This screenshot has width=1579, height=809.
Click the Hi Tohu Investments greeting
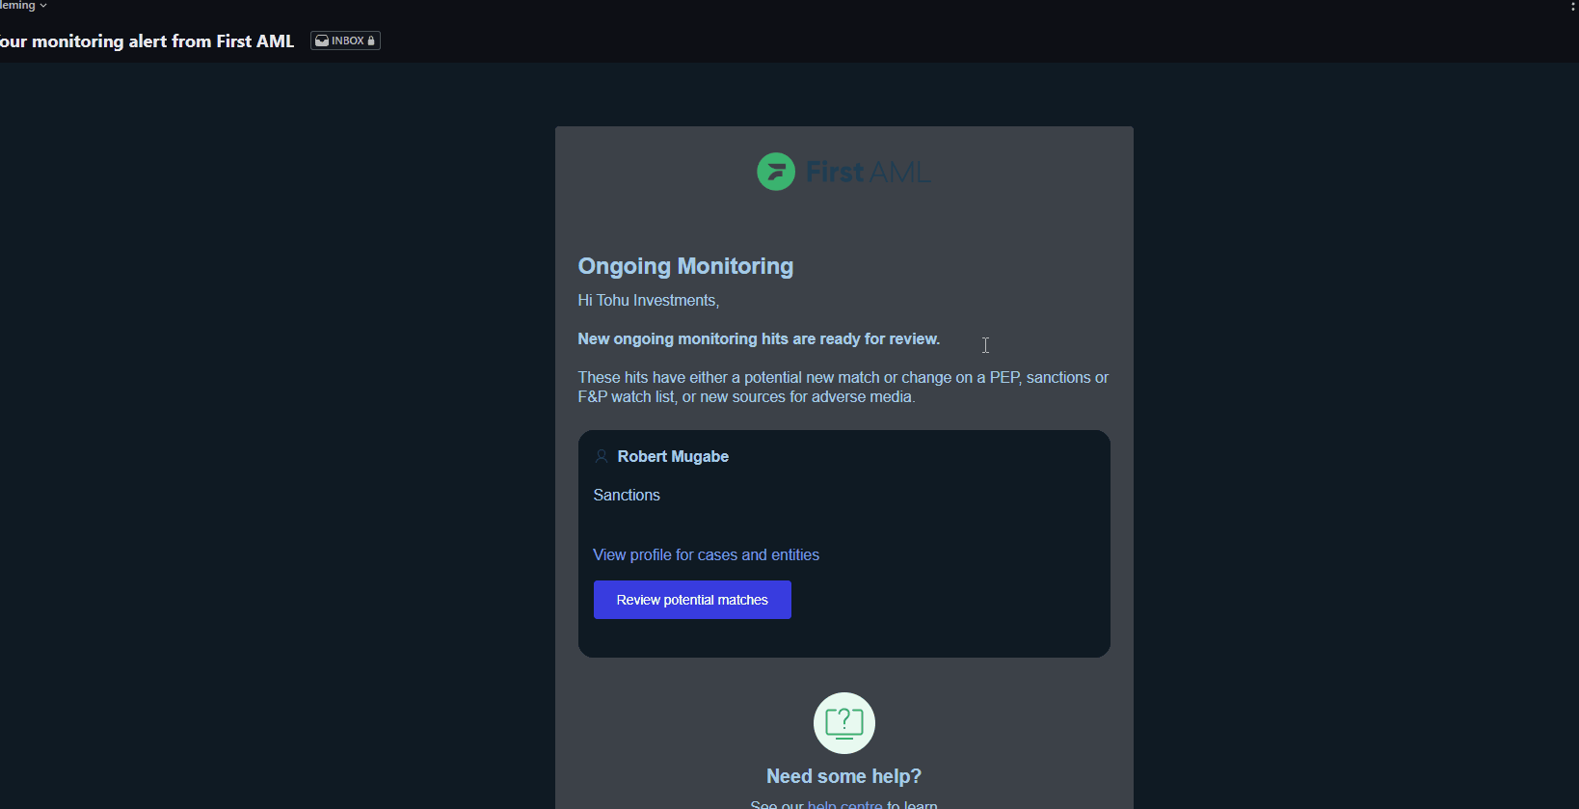(x=649, y=300)
